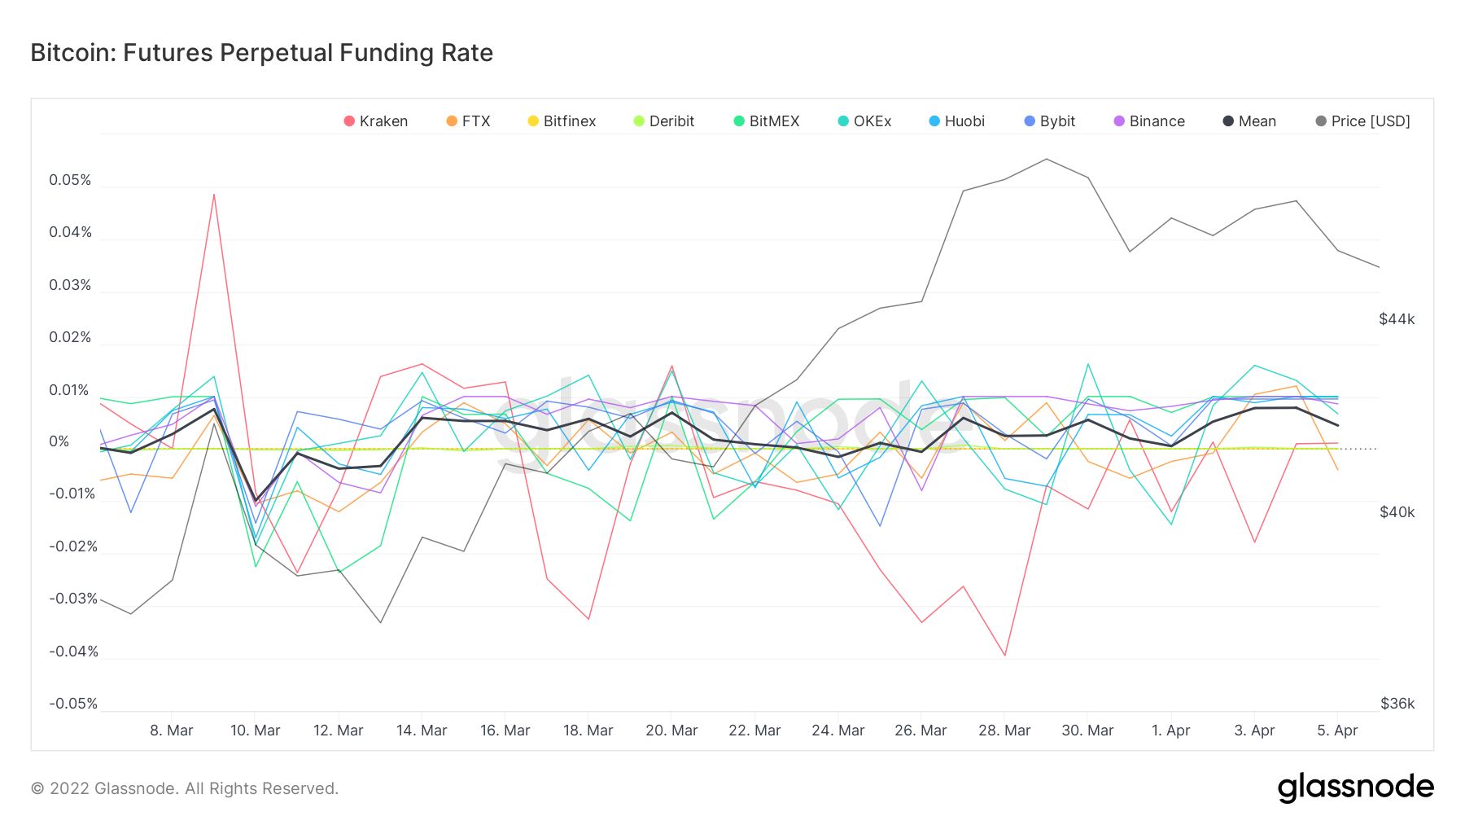Image resolution: width=1465 pixels, height=825 pixels.
Task: Toggle Bitfinex legend entry
Action: (x=562, y=121)
